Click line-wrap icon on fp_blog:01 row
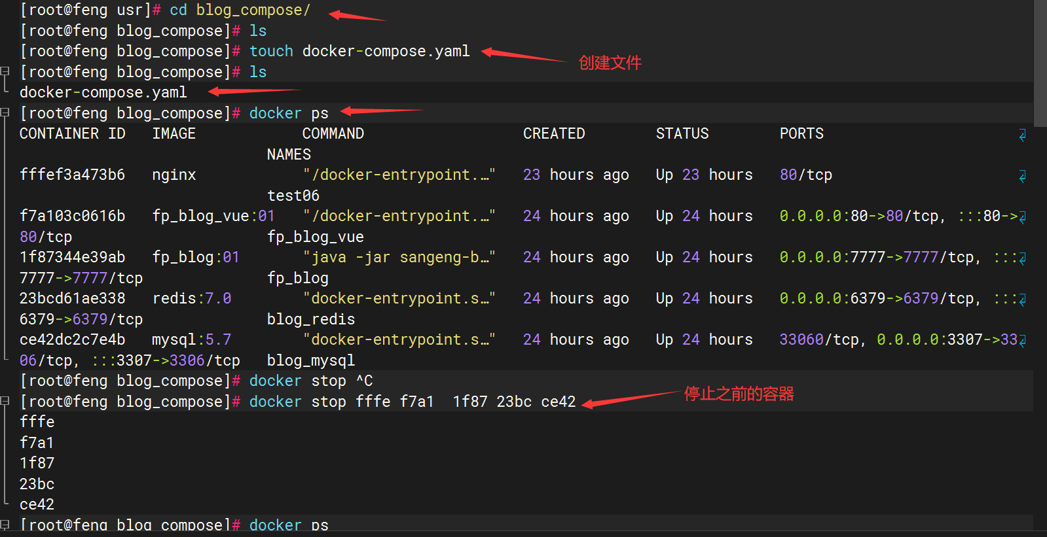This screenshot has width=1047, height=537. tap(1022, 258)
